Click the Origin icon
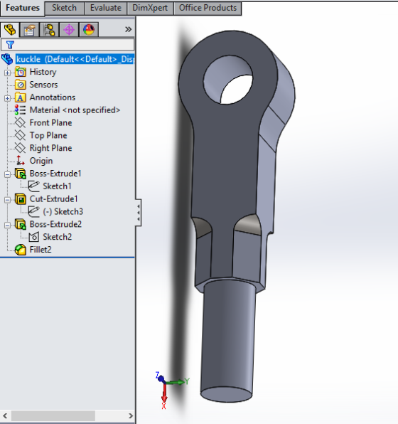The image size is (398, 424). 21,161
